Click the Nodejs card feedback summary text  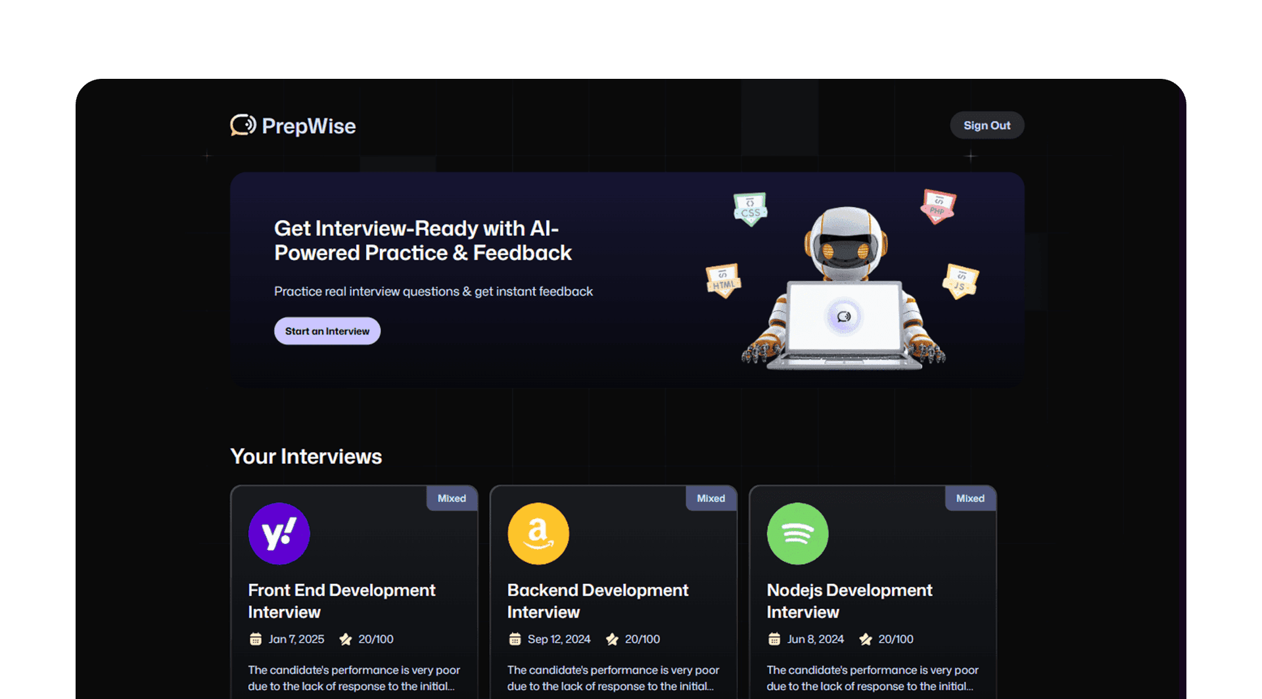pos(873,678)
